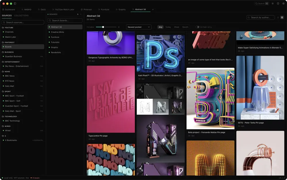Collapse the WIRED folder group header
287x180 pixels.
6,126
